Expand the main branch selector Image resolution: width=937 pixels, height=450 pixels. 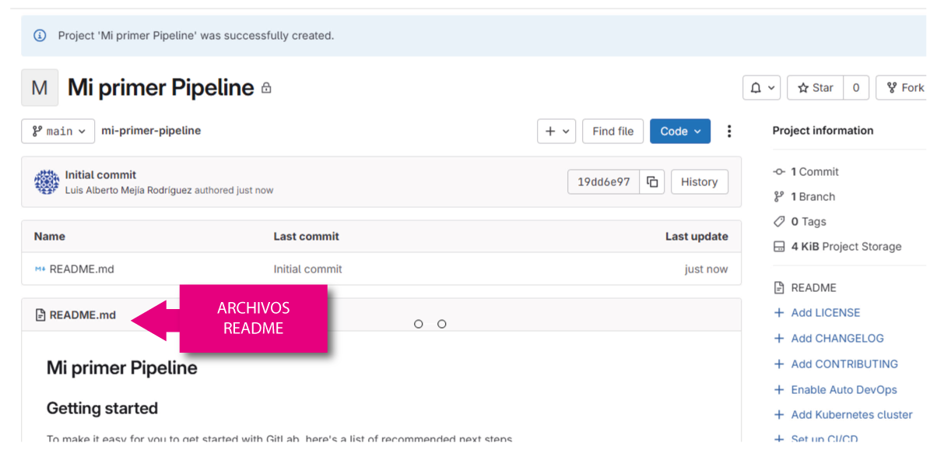point(58,132)
